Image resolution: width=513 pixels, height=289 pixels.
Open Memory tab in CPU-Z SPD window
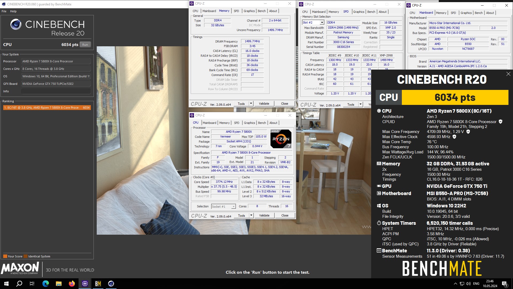(334, 12)
